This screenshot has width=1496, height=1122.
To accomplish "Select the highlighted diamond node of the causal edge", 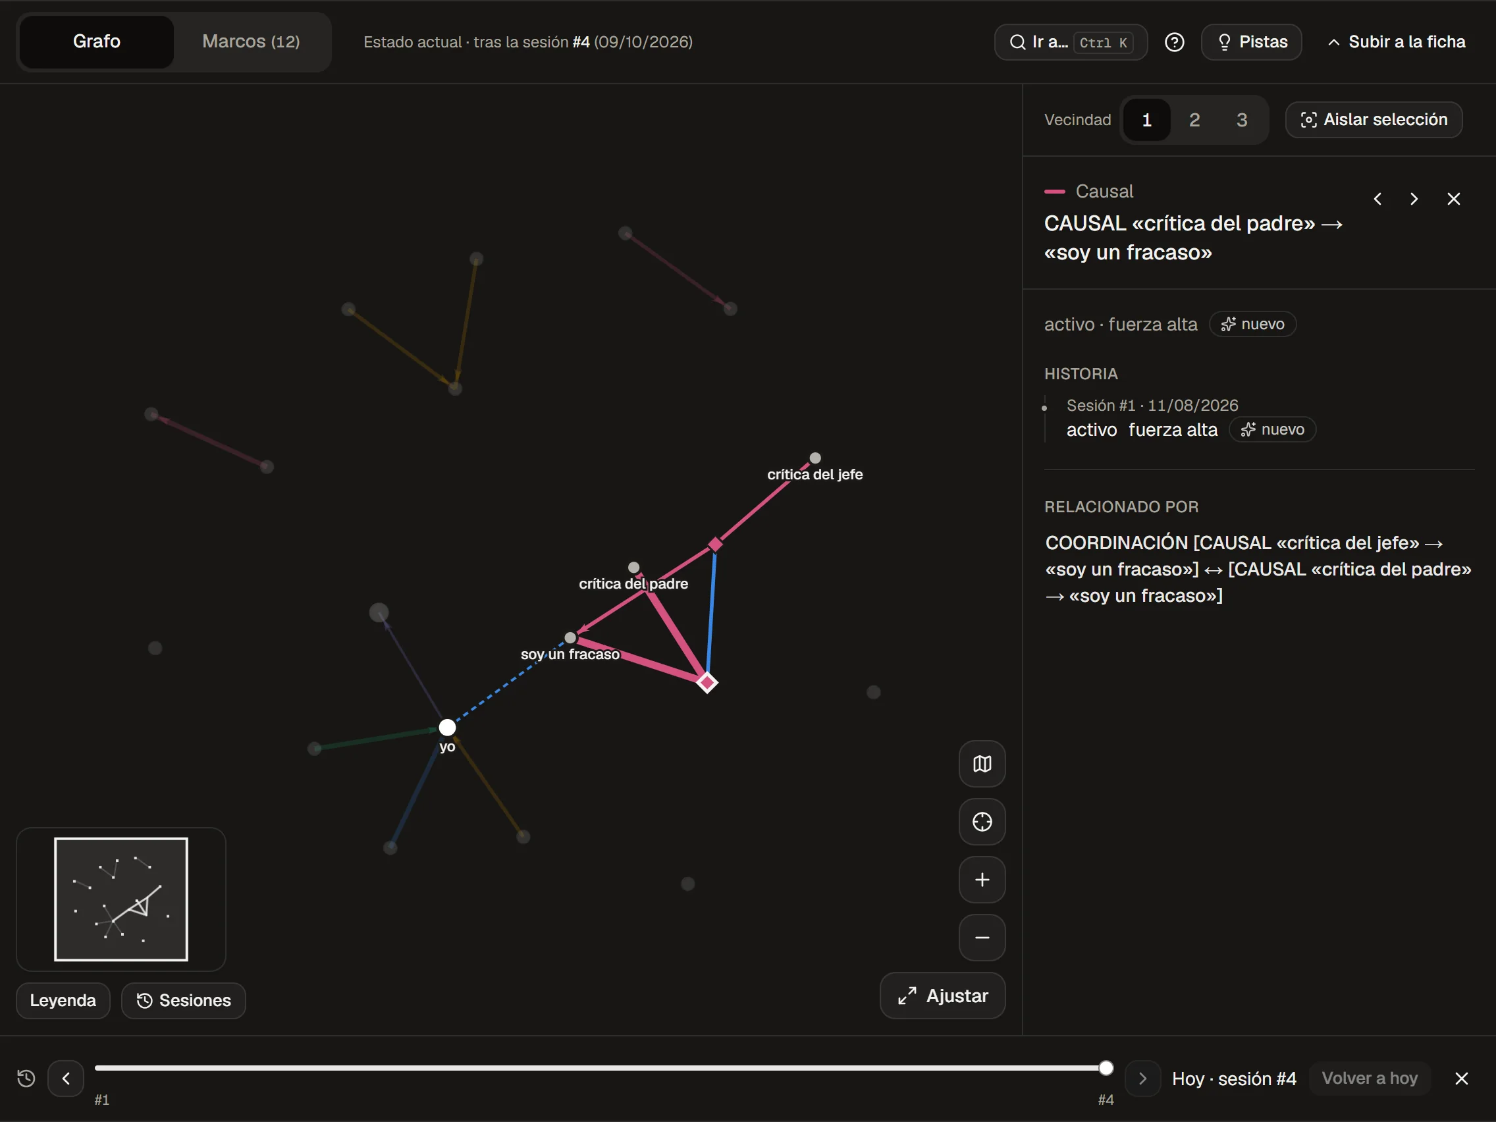I will [707, 681].
